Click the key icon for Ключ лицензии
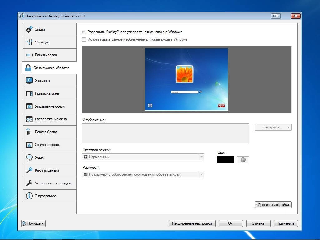The height and width of the screenshot is (240, 320). 29,170
